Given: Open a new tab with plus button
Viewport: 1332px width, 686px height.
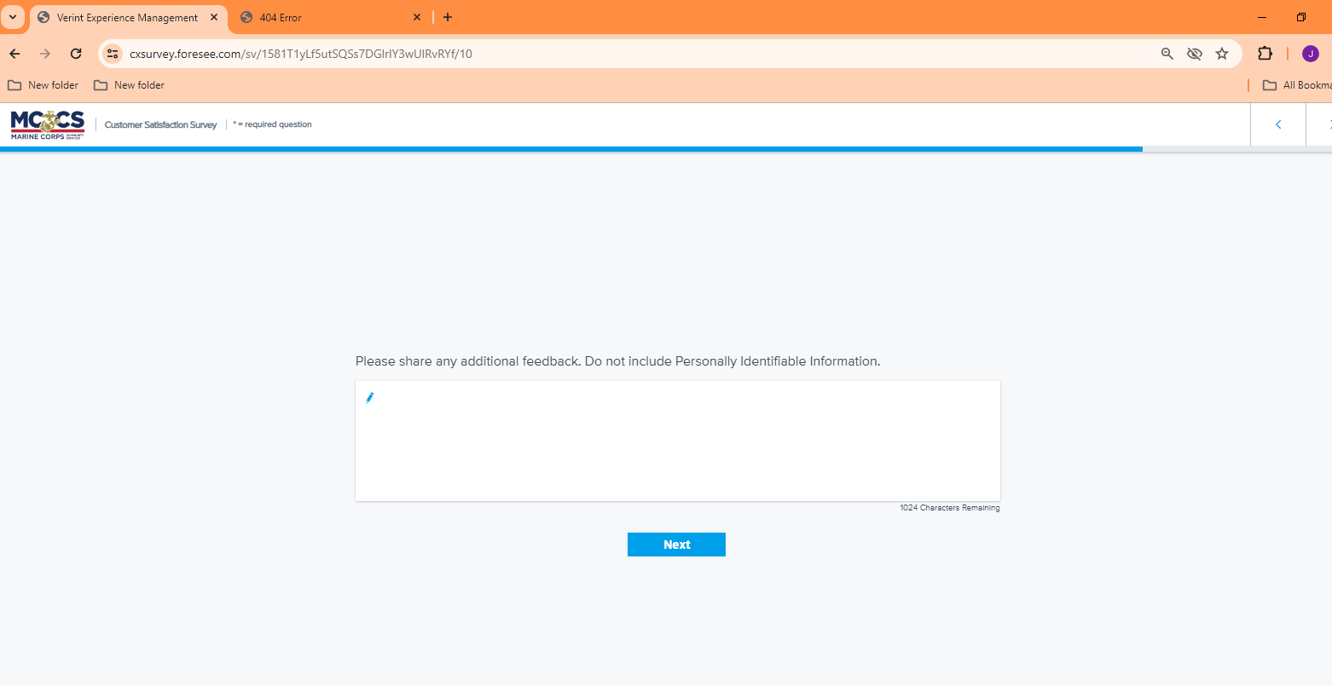Looking at the screenshot, I should tap(448, 17).
